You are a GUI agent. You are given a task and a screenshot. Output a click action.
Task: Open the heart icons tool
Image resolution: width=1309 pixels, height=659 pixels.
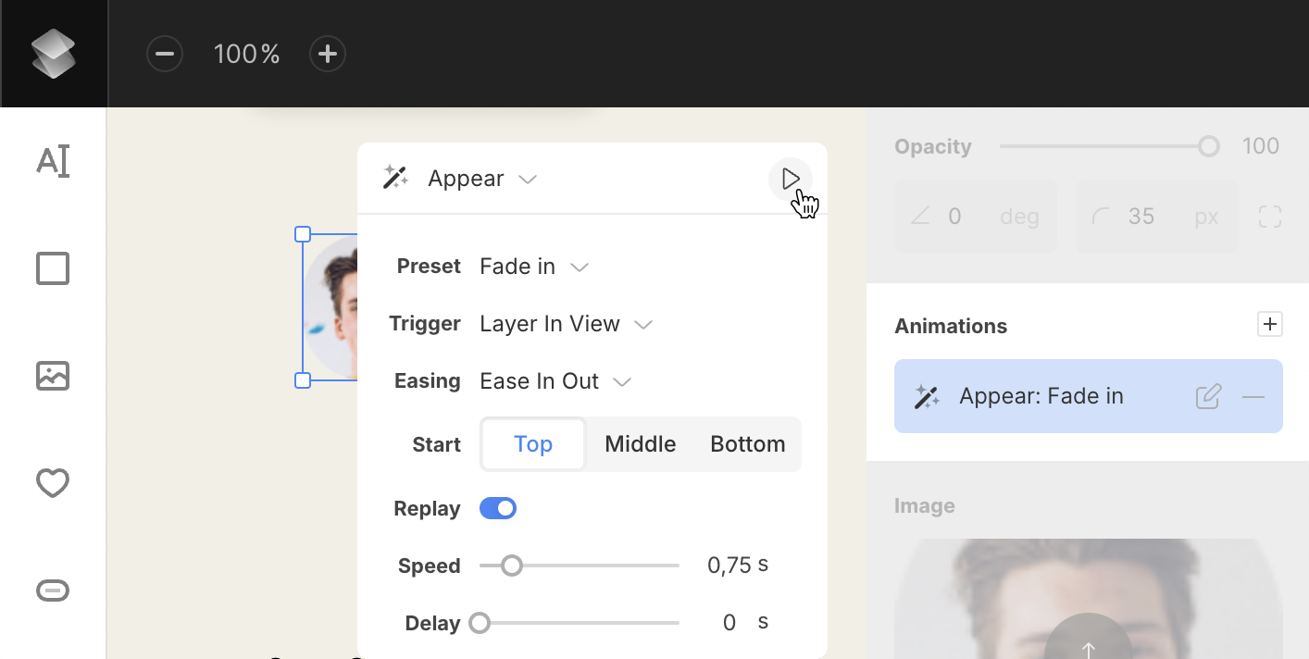(53, 483)
